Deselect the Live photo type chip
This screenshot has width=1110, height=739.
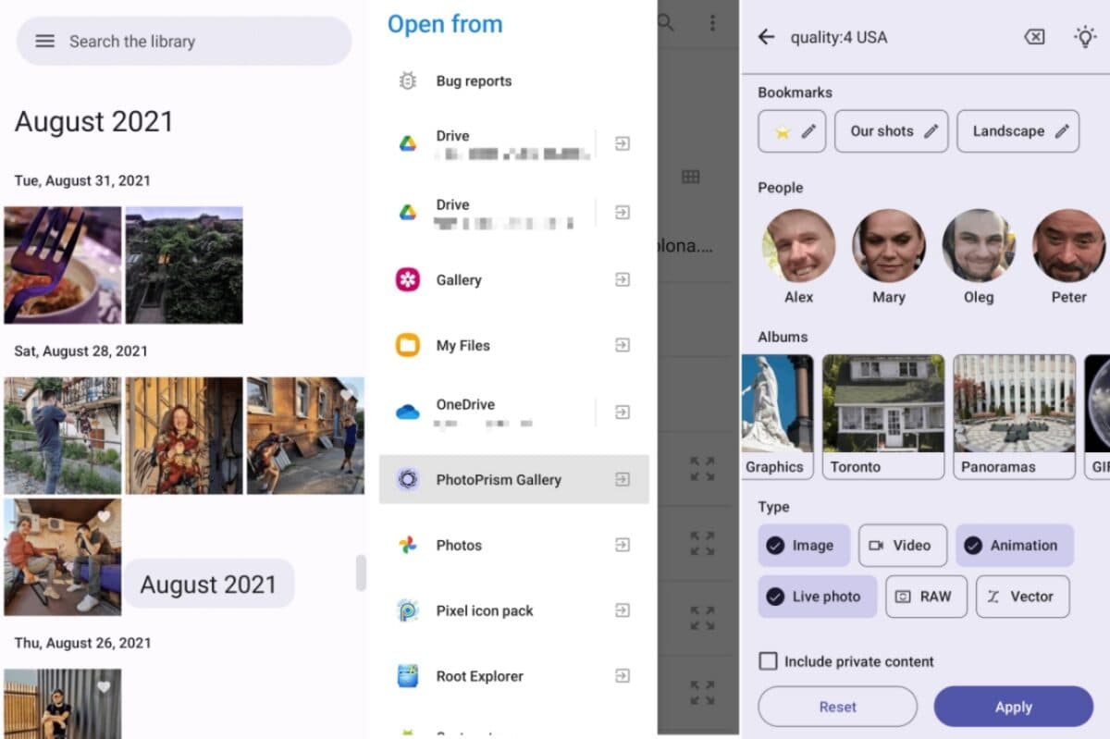[818, 597]
